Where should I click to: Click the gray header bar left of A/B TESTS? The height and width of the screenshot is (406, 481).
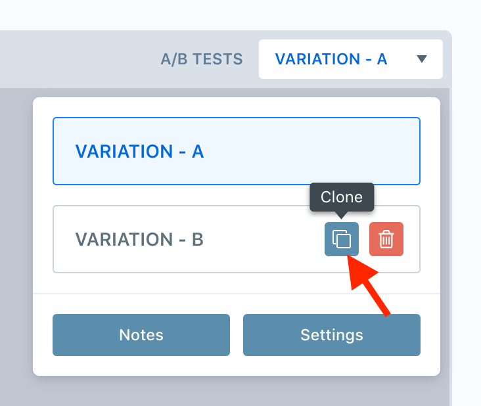point(77,59)
